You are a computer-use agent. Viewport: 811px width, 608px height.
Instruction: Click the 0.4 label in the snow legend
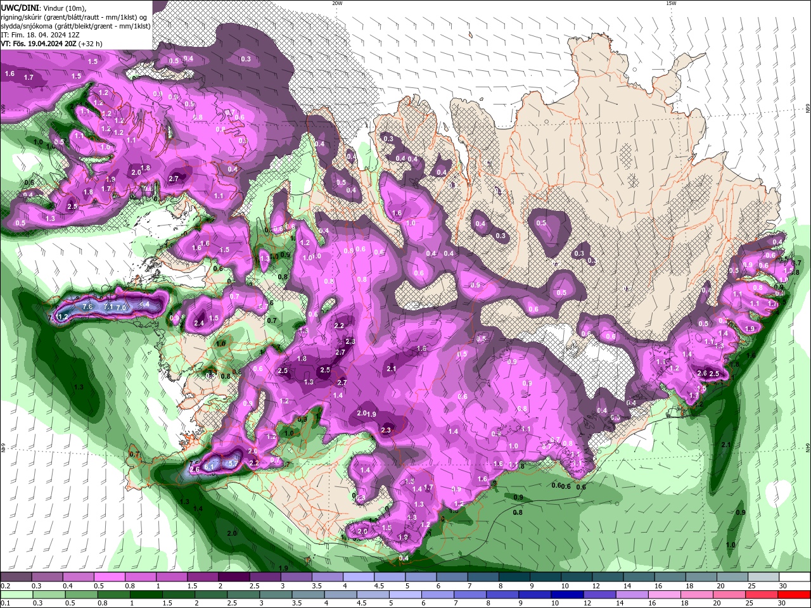tap(68, 586)
